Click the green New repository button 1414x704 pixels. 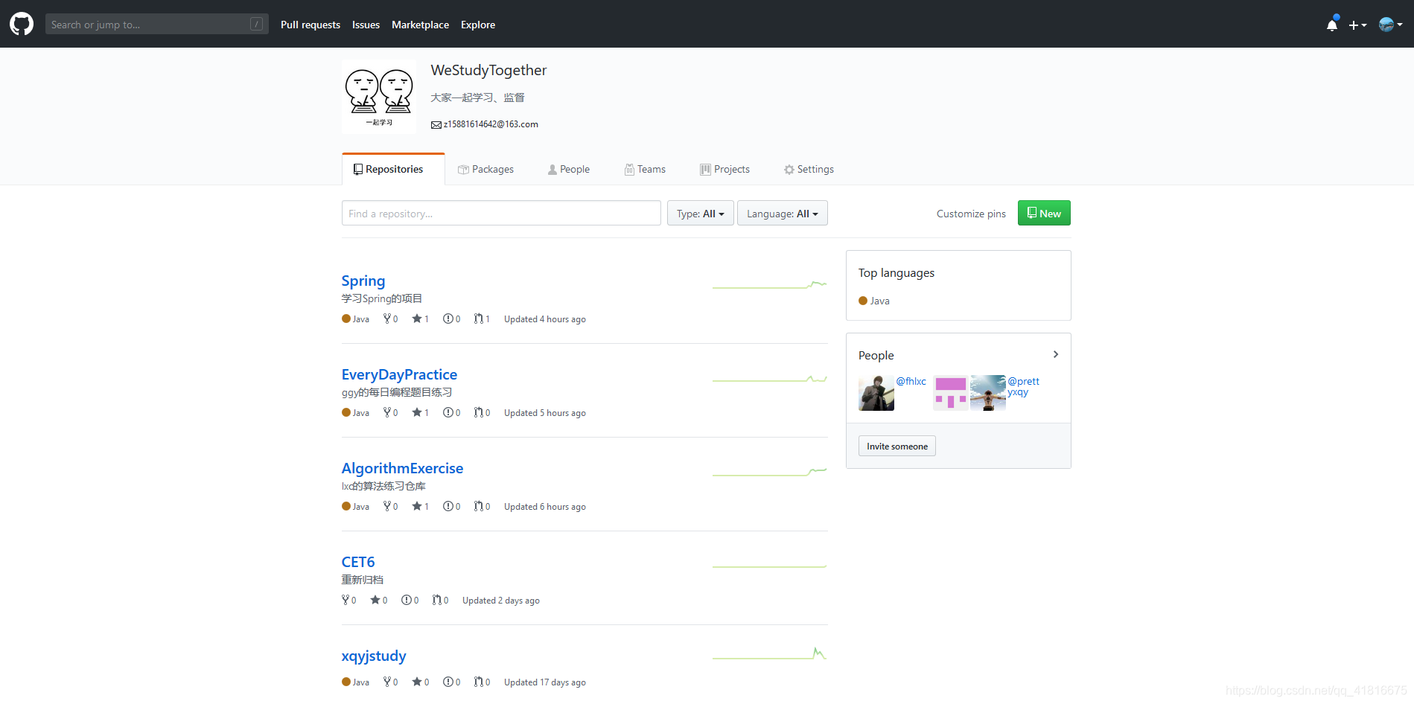click(x=1044, y=214)
